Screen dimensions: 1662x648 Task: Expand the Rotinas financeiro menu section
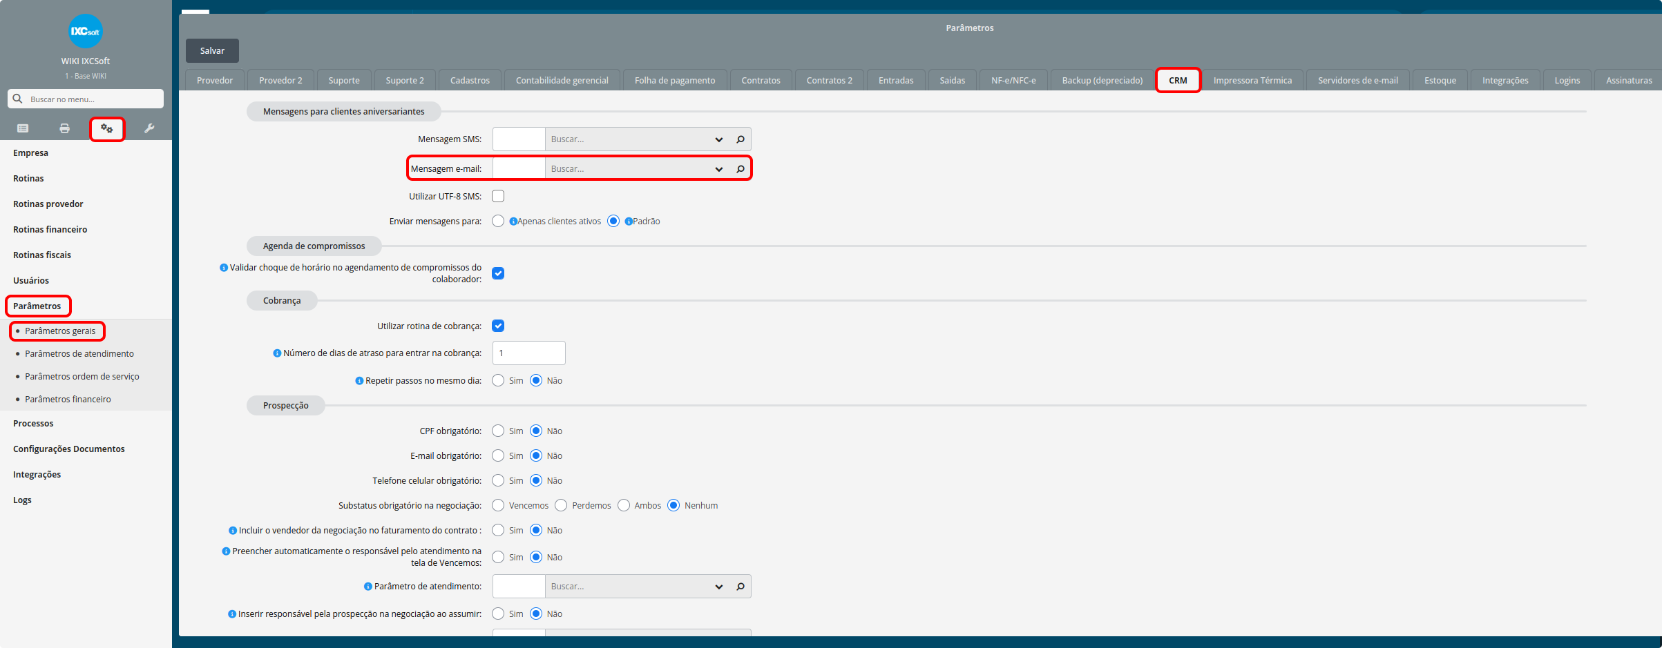click(50, 230)
